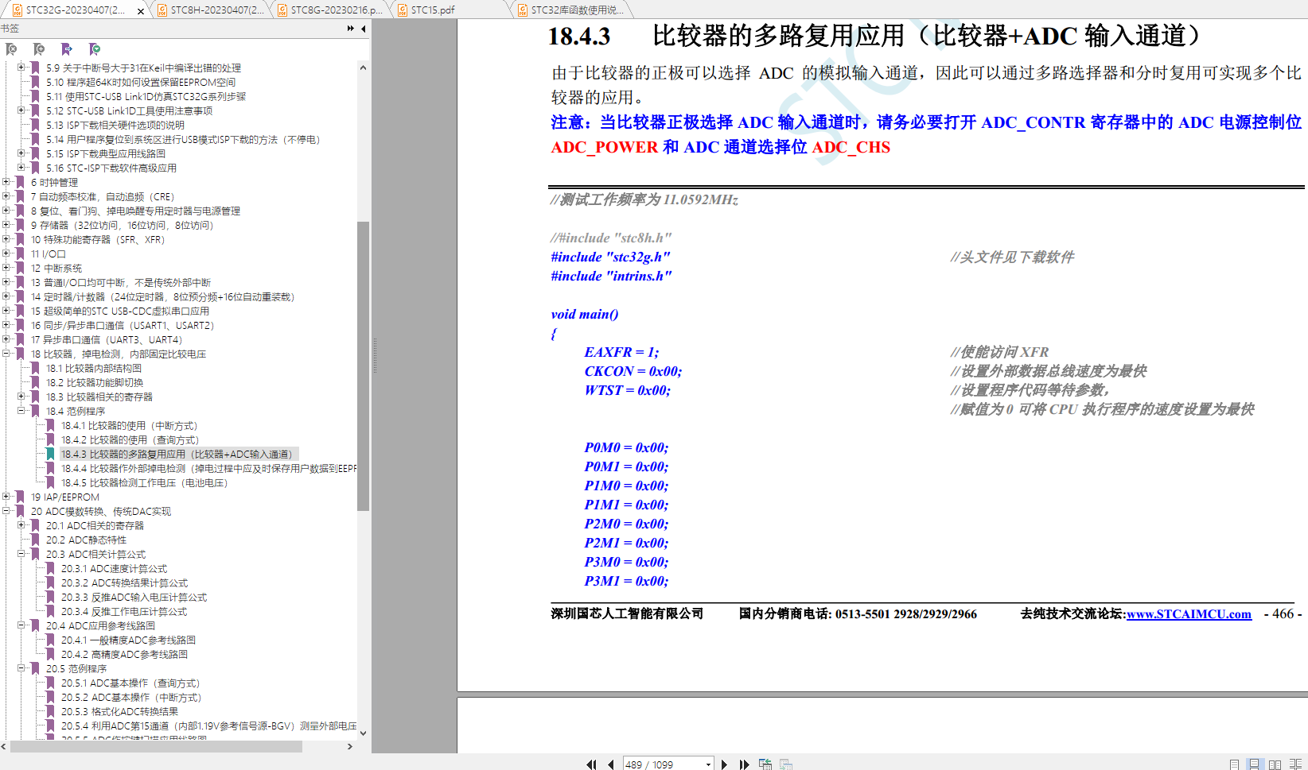Click the previous view navigation icon
Viewport: 1308px width, 770px height.
(765, 764)
